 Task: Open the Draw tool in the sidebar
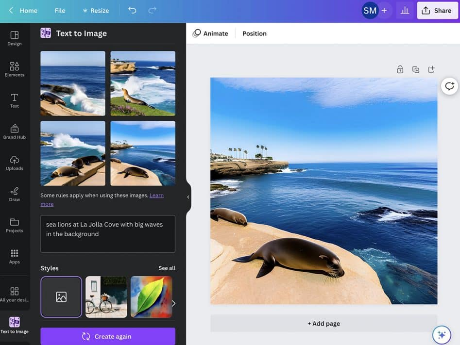point(15,194)
